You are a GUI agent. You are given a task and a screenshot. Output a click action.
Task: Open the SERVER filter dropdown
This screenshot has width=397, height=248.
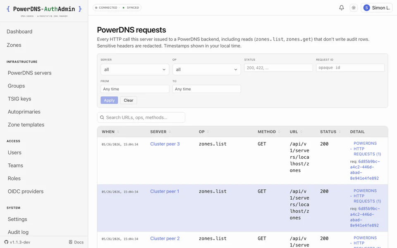click(x=135, y=69)
